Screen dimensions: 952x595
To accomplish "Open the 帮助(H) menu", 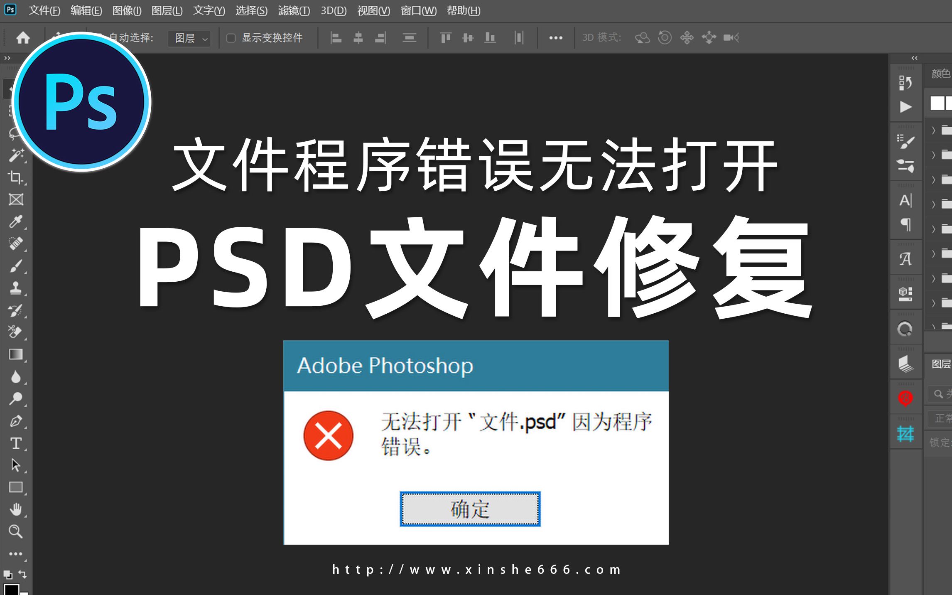I will click(464, 10).
